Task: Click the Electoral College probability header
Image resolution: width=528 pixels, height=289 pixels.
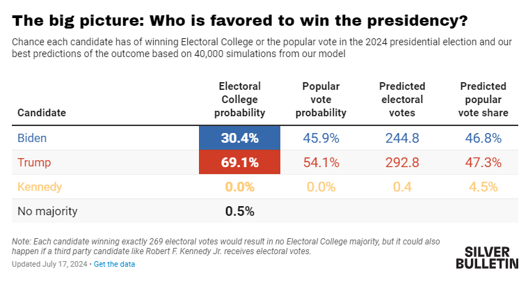Action: click(240, 100)
